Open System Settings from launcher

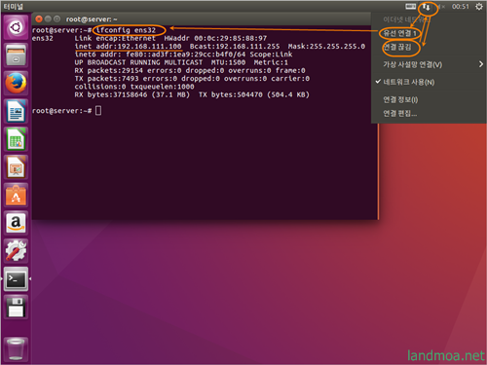16,251
